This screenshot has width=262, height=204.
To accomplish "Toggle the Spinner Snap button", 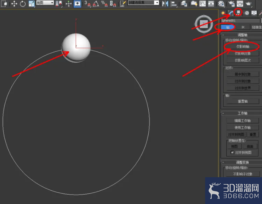I will pos(113,3).
